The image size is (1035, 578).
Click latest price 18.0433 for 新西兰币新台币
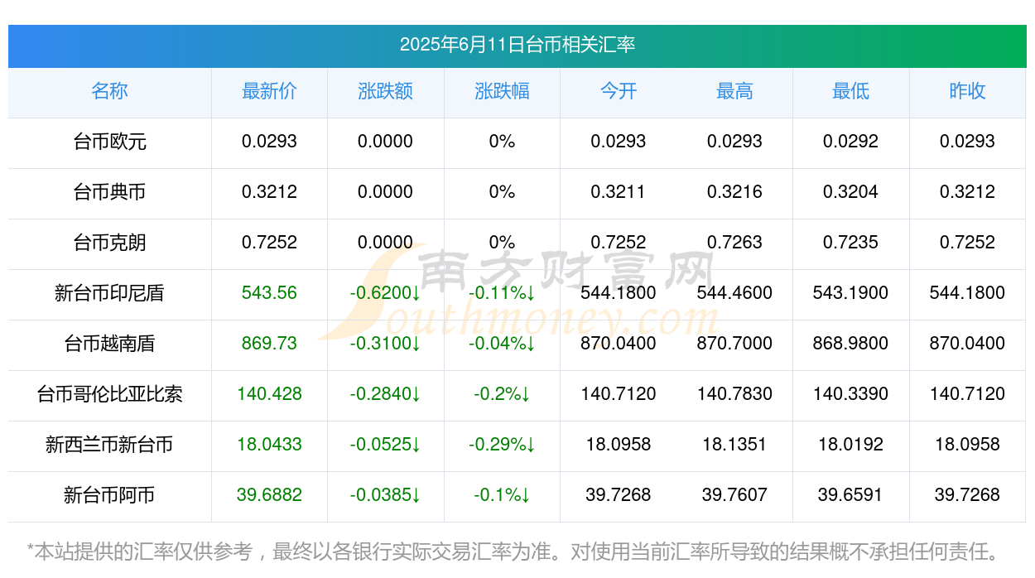269,445
